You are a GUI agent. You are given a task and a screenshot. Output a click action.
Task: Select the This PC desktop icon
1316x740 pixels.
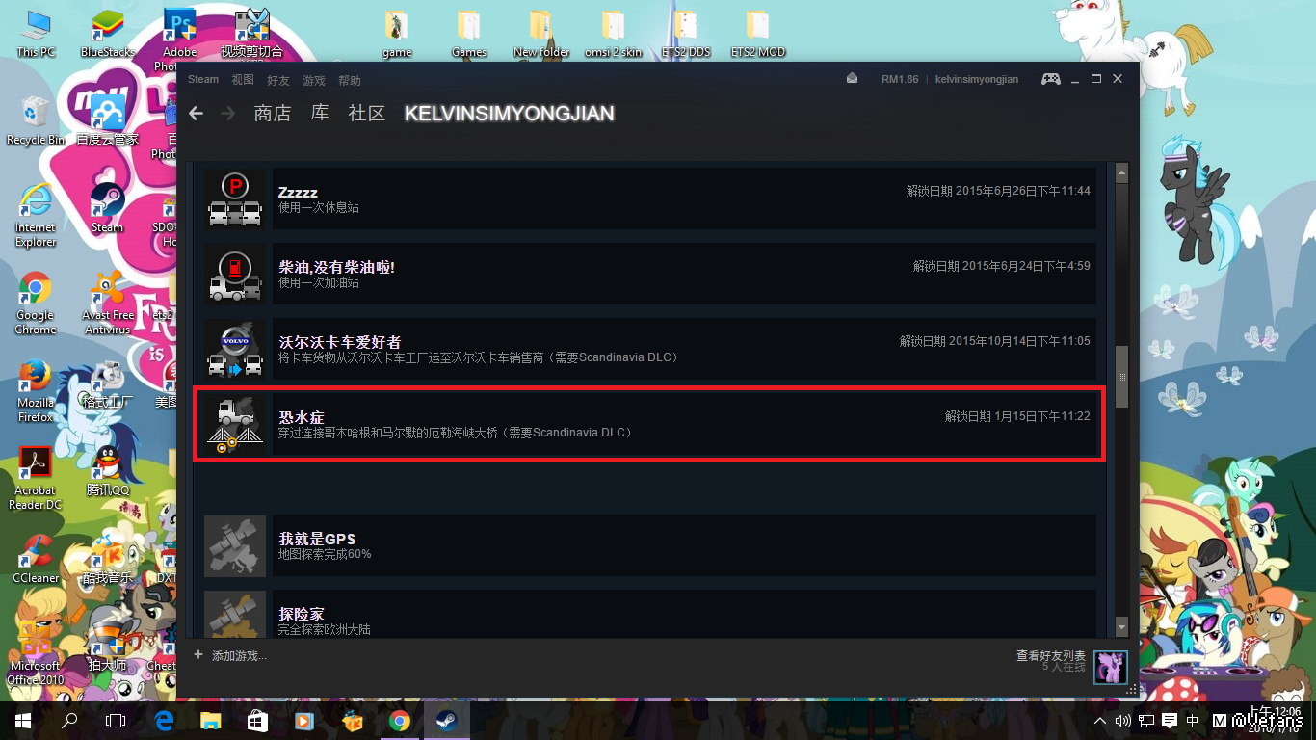[x=36, y=34]
